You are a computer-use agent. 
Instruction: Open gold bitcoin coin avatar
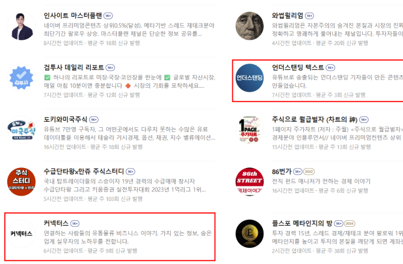[x=250, y=234]
